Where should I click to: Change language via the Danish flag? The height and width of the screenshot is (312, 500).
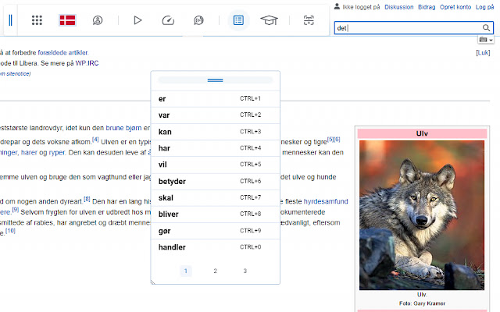pos(67,20)
